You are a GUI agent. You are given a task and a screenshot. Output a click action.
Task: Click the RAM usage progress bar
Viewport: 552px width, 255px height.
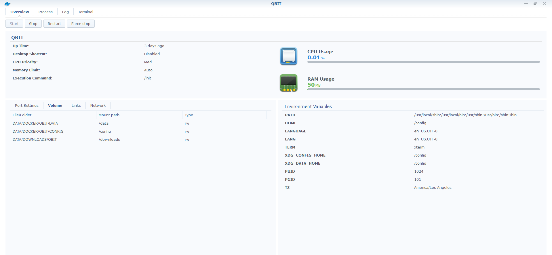pyautogui.click(x=424, y=89)
